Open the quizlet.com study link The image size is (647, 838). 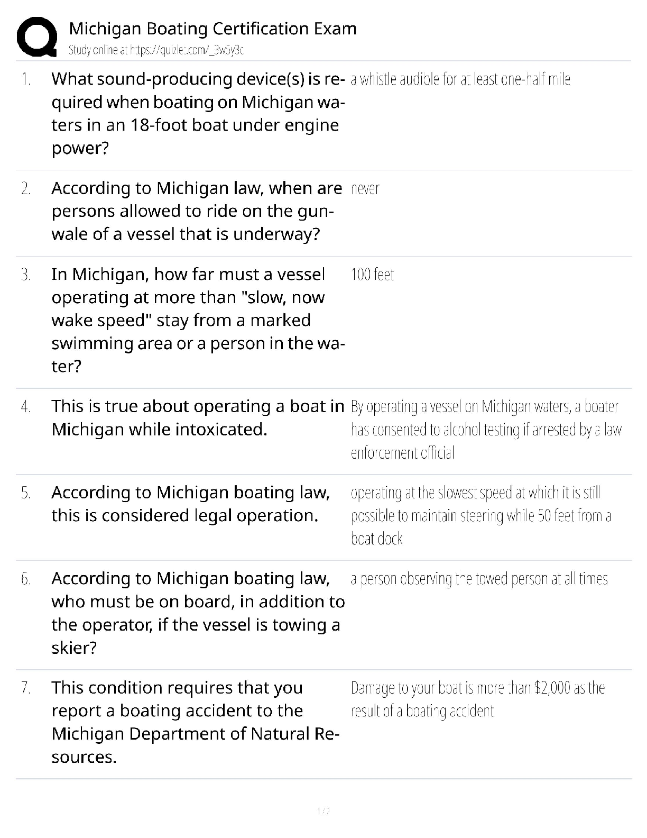tap(156, 50)
